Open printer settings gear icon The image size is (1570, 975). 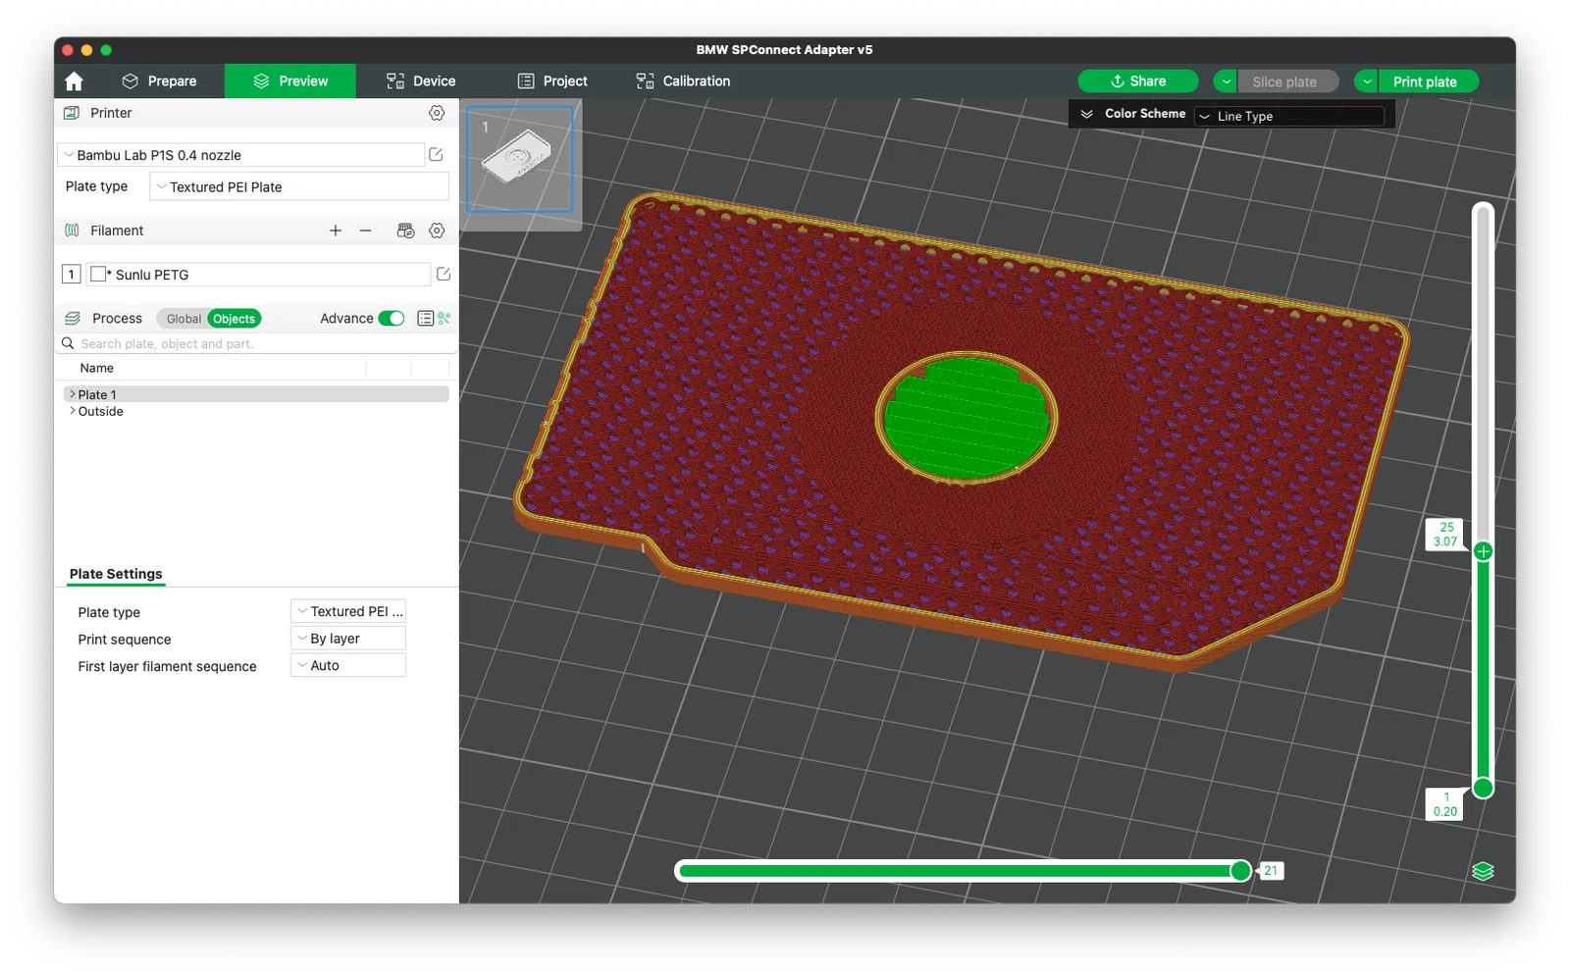click(x=437, y=113)
